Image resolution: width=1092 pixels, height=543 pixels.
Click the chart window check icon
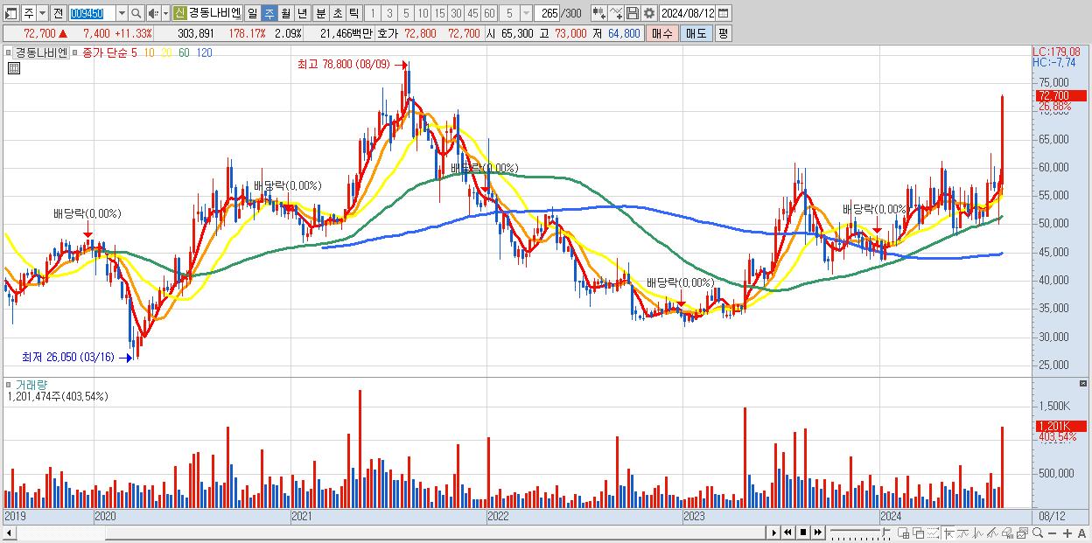coord(1022,533)
